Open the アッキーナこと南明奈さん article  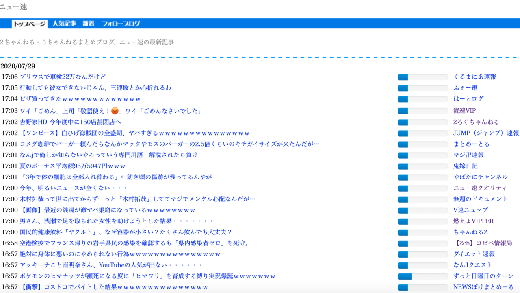coord(111,265)
